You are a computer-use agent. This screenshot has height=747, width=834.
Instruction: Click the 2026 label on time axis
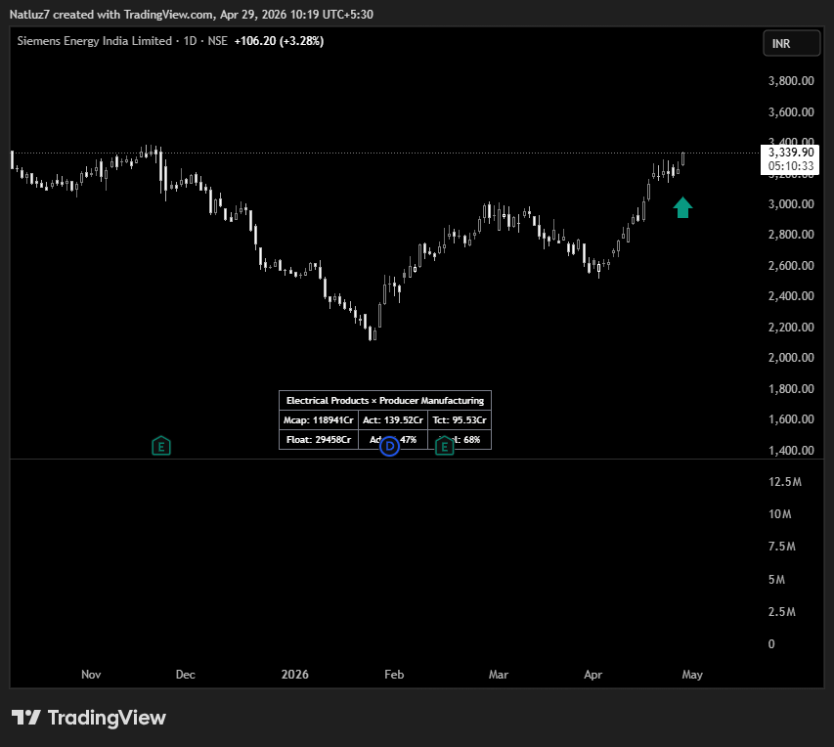point(294,675)
